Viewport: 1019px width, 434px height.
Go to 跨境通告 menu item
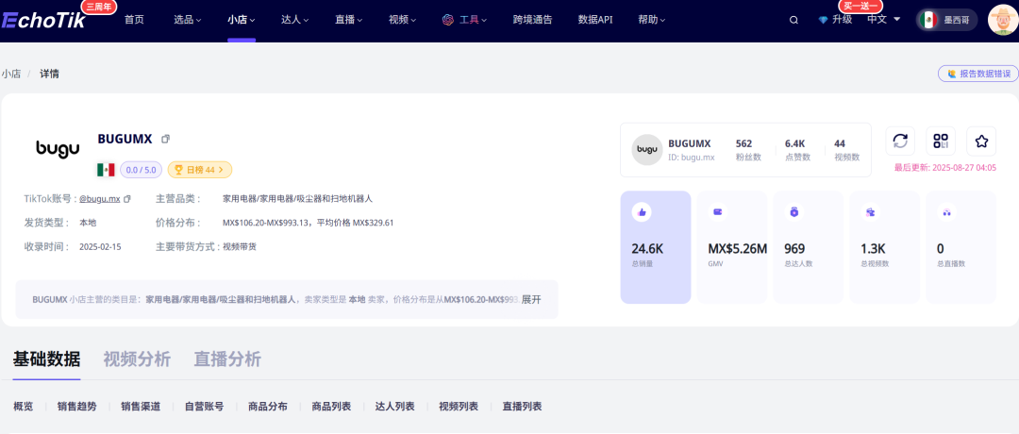click(x=532, y=20)
